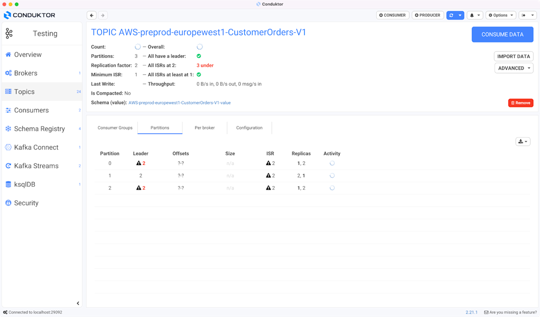Click the Activity column header
This screenshot has height=317, width=540.
[x=332, y=154]
